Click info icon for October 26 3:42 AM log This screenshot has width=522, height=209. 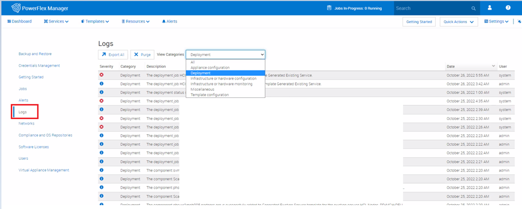click(102, 83)
